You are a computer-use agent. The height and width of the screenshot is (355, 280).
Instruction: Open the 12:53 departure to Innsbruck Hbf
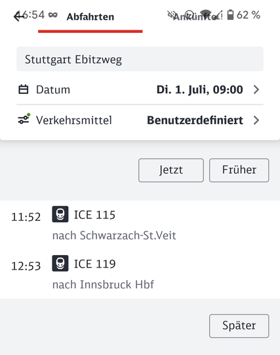point(140,274)
